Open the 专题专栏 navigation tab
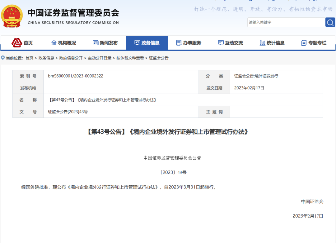Image resolution: width=336 pixels, height=243 pixels. [314, 43]
